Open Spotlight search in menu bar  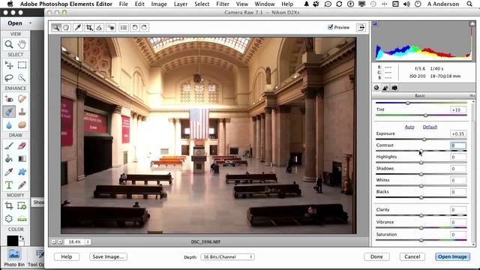[x=469, y=4]
